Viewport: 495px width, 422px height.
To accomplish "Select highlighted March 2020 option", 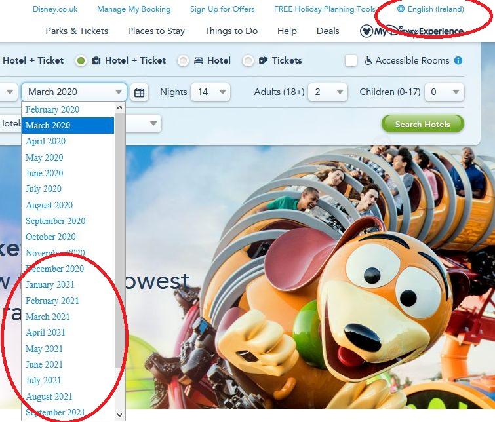I will (x=68, y=125).
